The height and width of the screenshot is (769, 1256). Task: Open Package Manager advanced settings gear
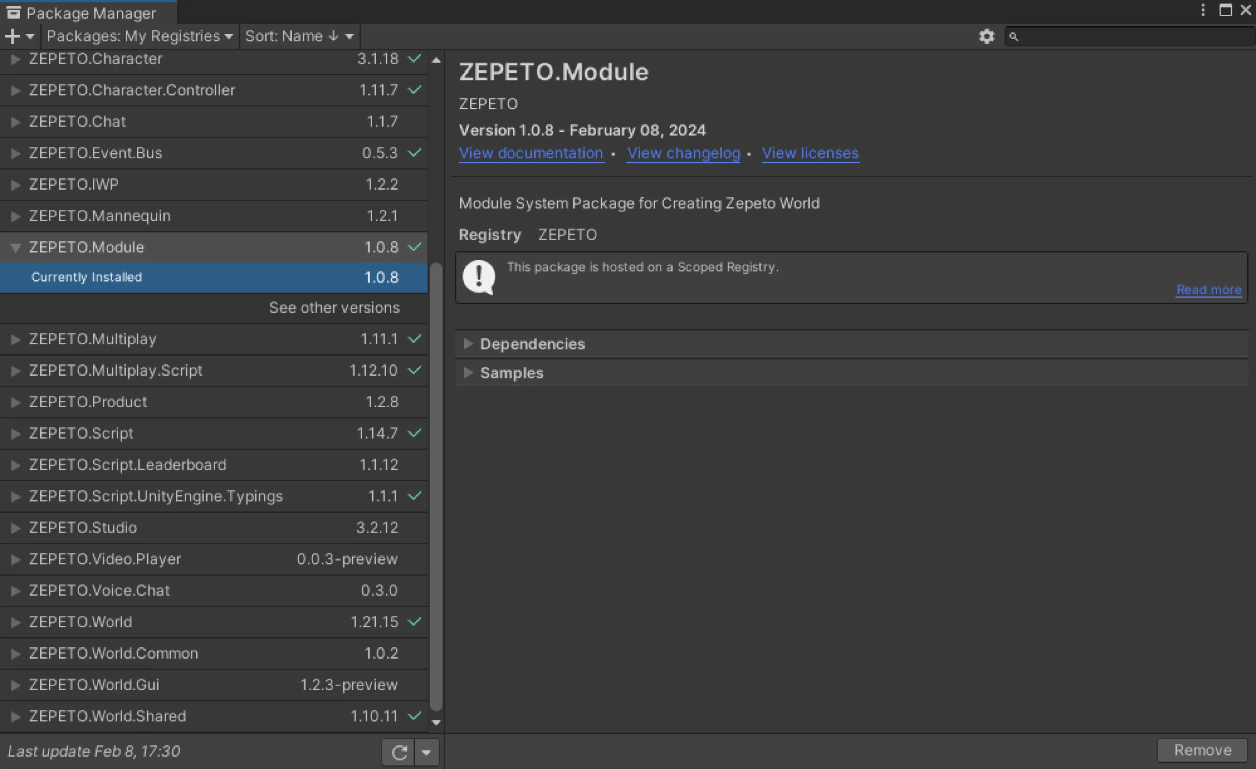pyautogui.click(x=986, y=36)
